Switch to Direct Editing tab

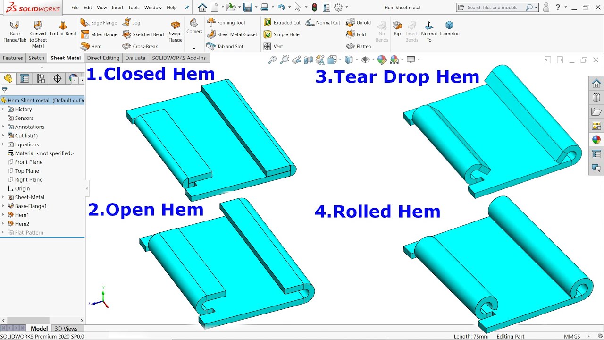(103, 58)
